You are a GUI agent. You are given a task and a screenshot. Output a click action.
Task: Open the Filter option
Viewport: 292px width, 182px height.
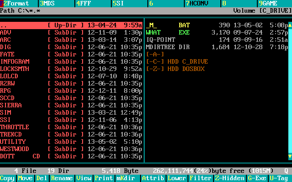pos(200,178)
